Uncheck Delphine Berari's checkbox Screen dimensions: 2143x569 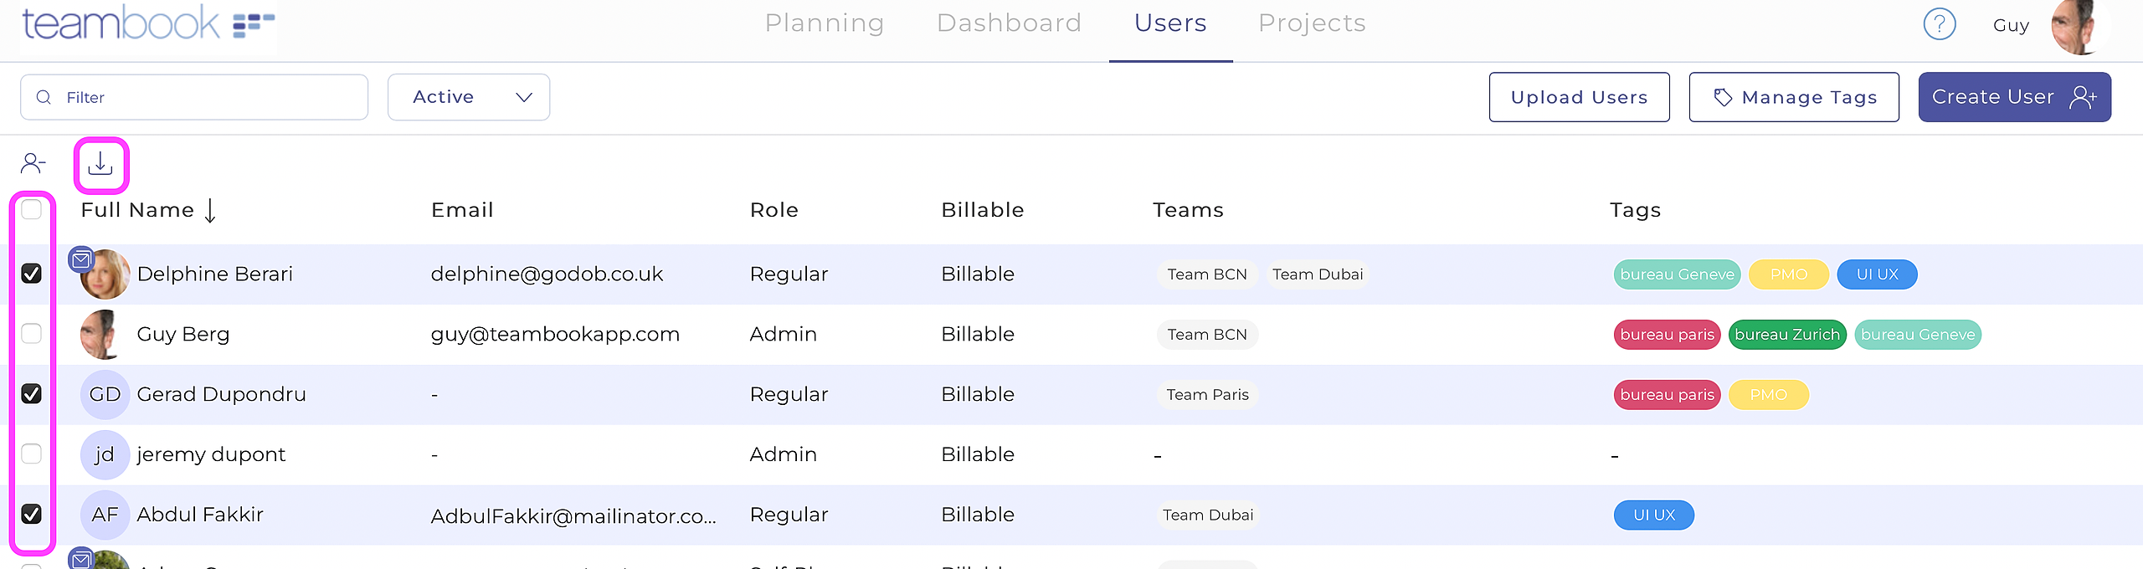point(32,274)
